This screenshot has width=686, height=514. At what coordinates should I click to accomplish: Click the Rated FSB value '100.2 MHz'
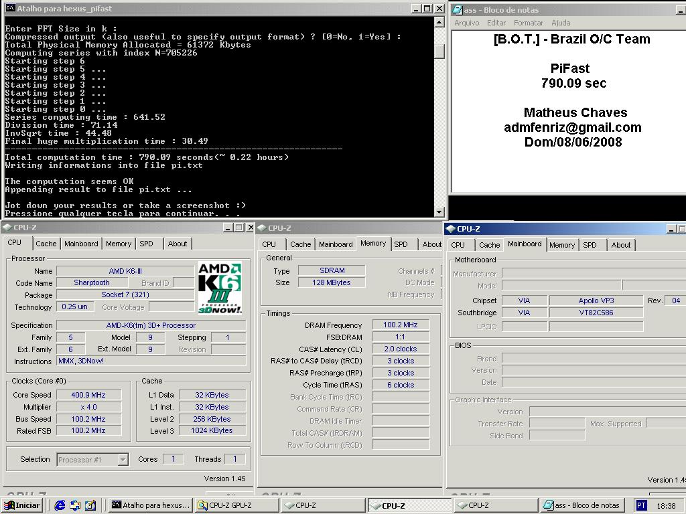(x=88, y=431)
